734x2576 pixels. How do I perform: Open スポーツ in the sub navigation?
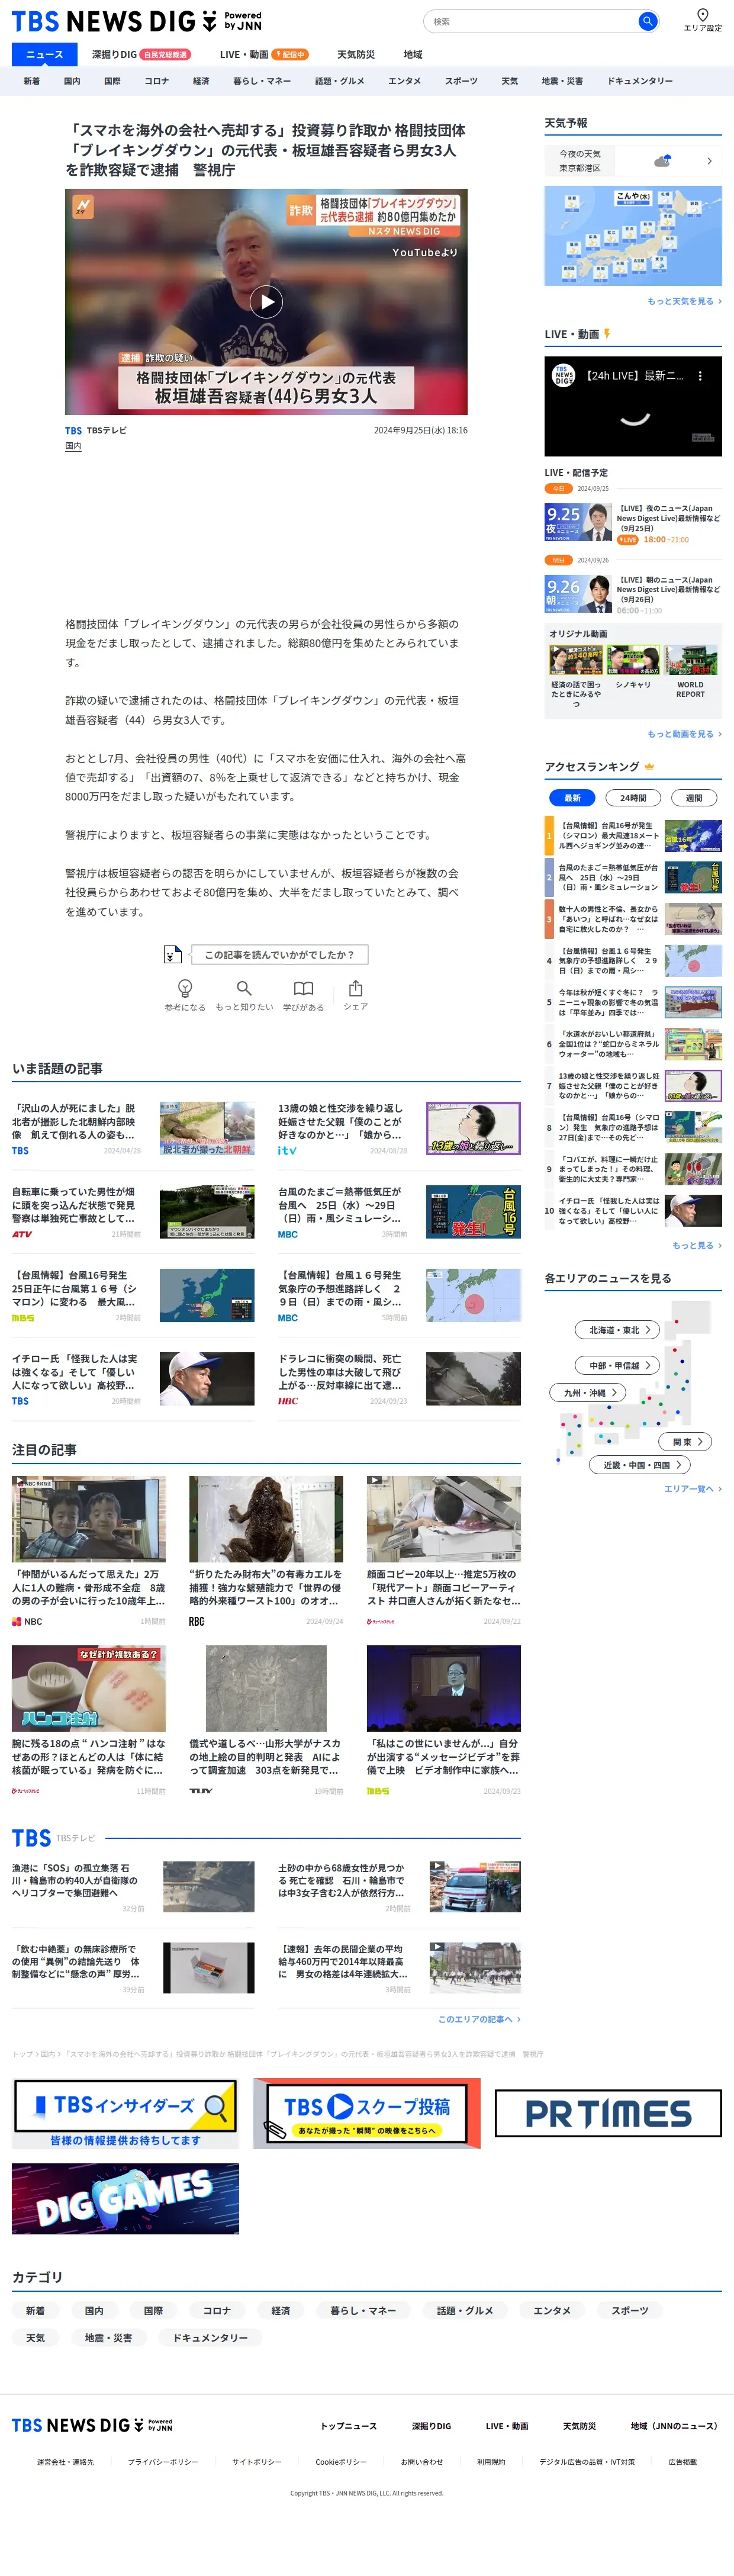click(461, 81)
